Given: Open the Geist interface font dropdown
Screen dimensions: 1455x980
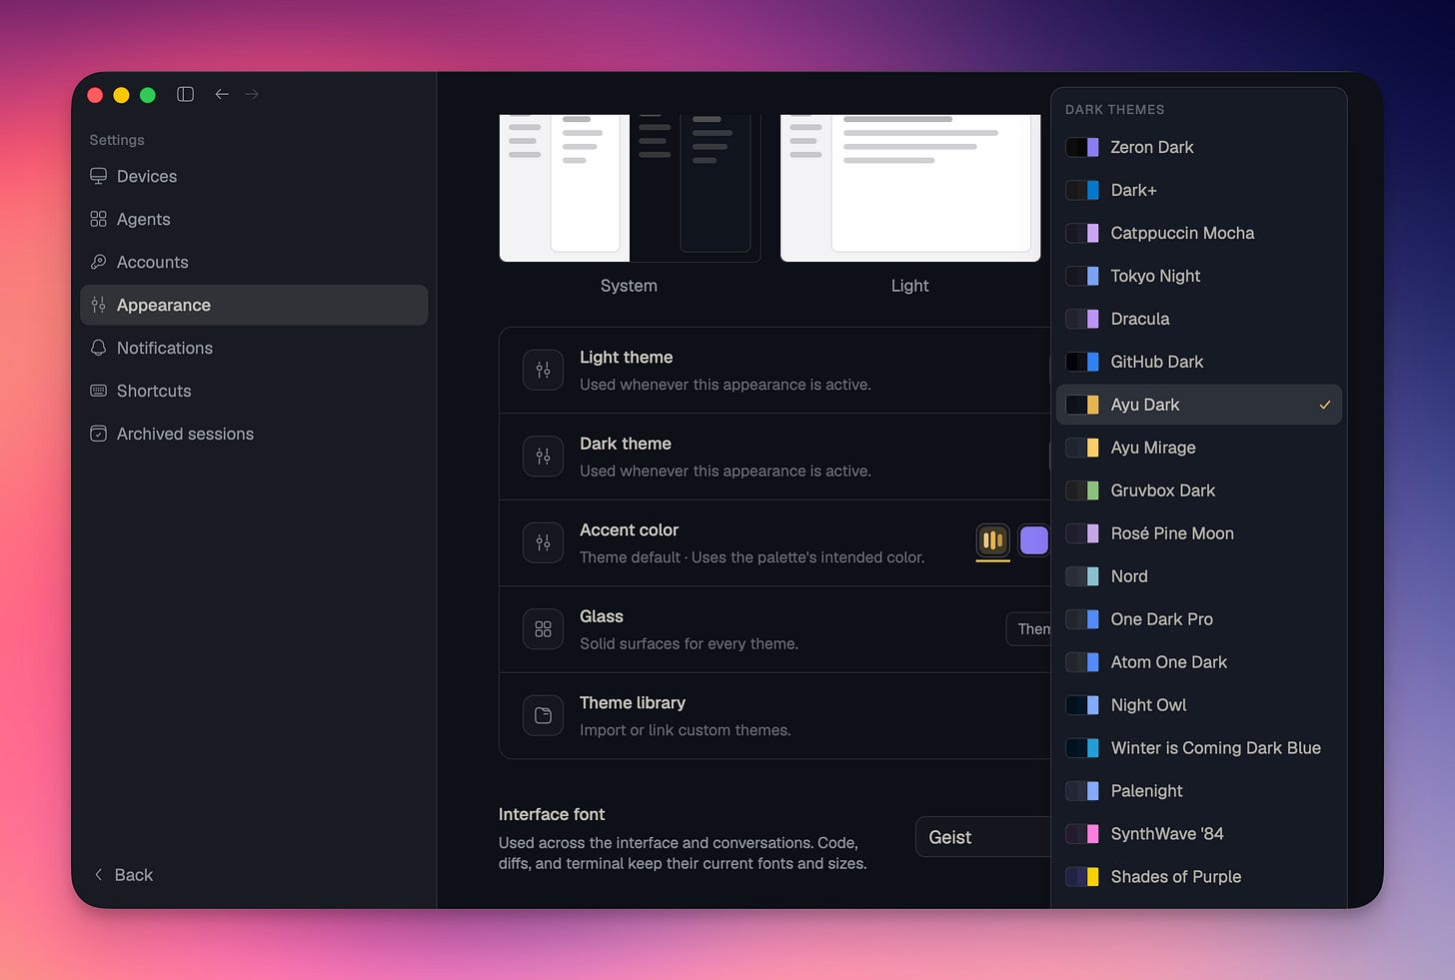Looking at the screenshot, I should click(x=983, y=837).
